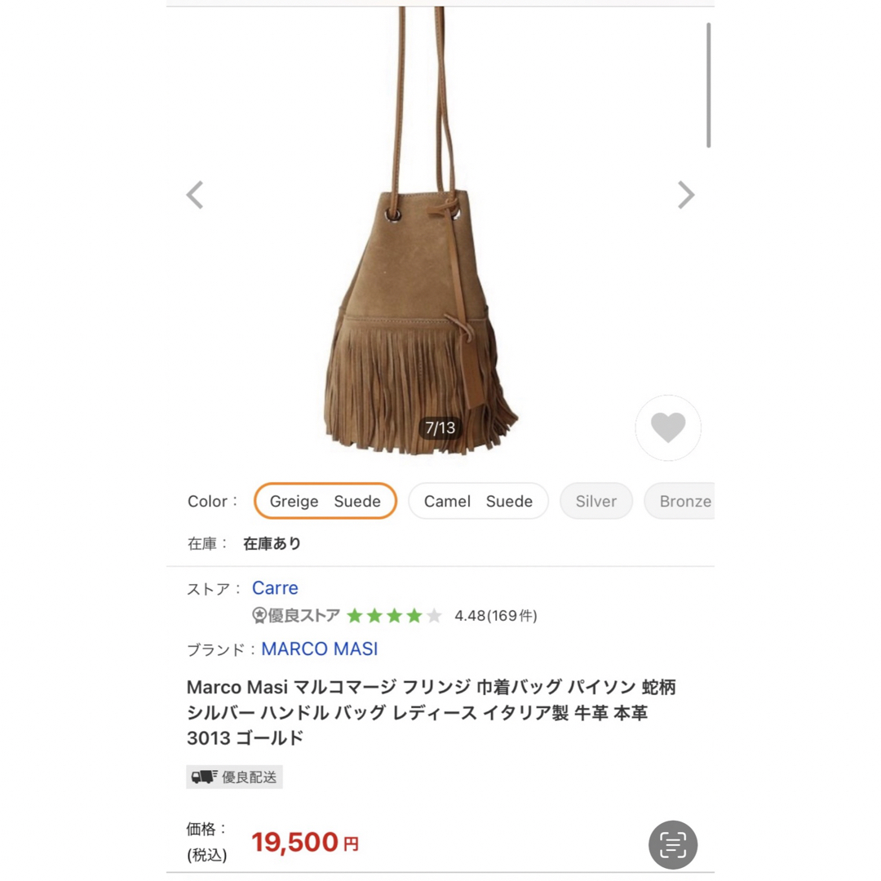
Task: Go to the next product image
Action: coord(686,195)
